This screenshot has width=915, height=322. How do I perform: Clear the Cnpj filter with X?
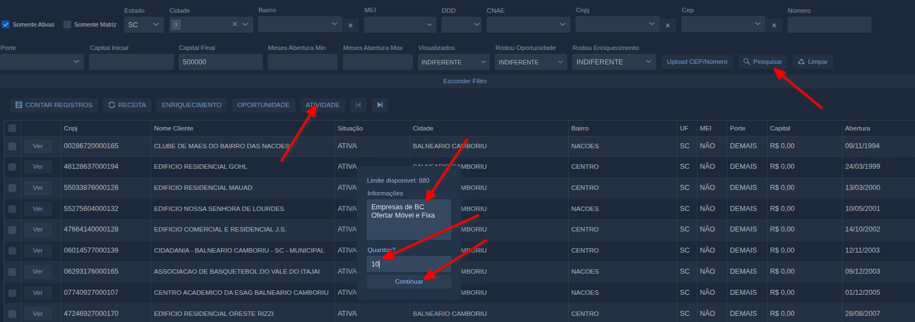pyautogui.click(x=667, y=25)
